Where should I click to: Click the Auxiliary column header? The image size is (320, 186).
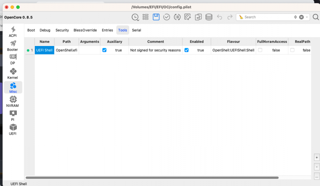[114, 42]
